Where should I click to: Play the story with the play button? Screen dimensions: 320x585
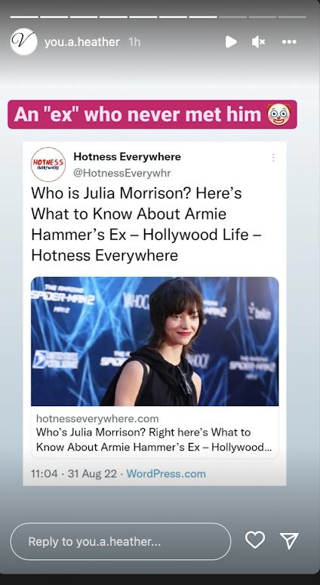[x=231, y=42]
